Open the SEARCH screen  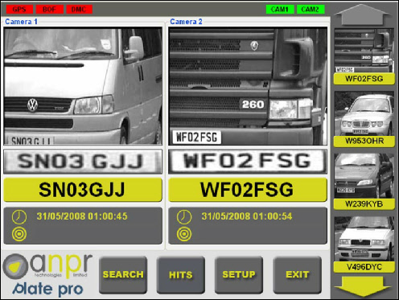pyautogui.click(x=123, y=275)
